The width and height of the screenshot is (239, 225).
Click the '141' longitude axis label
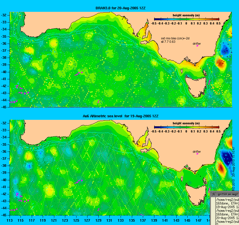tap(165, 220)
